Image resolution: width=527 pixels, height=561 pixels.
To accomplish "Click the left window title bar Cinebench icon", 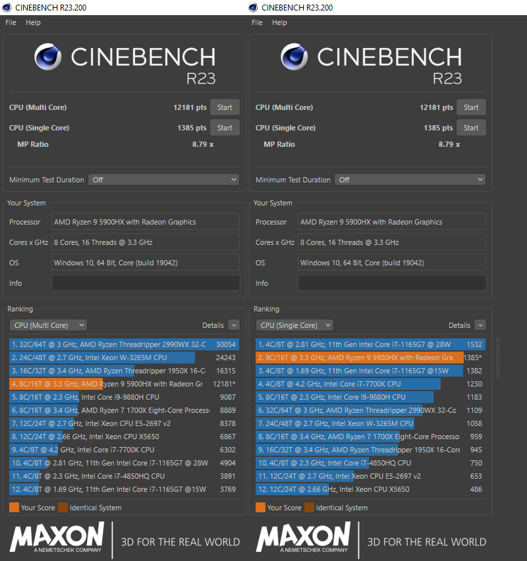I will [x=7, y=7].
